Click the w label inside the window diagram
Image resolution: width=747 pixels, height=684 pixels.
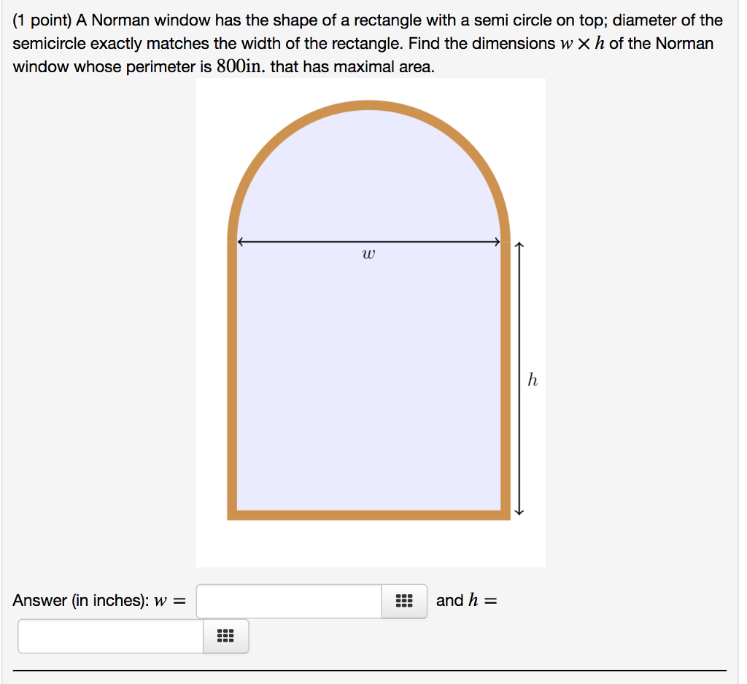368,254
